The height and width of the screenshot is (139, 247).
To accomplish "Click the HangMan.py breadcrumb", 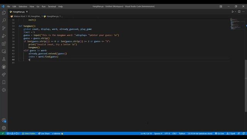I will [x=52, y=16].
